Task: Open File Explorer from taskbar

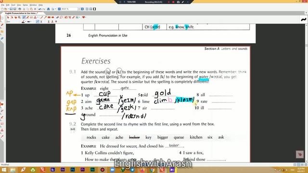Action: coord(13,170)
